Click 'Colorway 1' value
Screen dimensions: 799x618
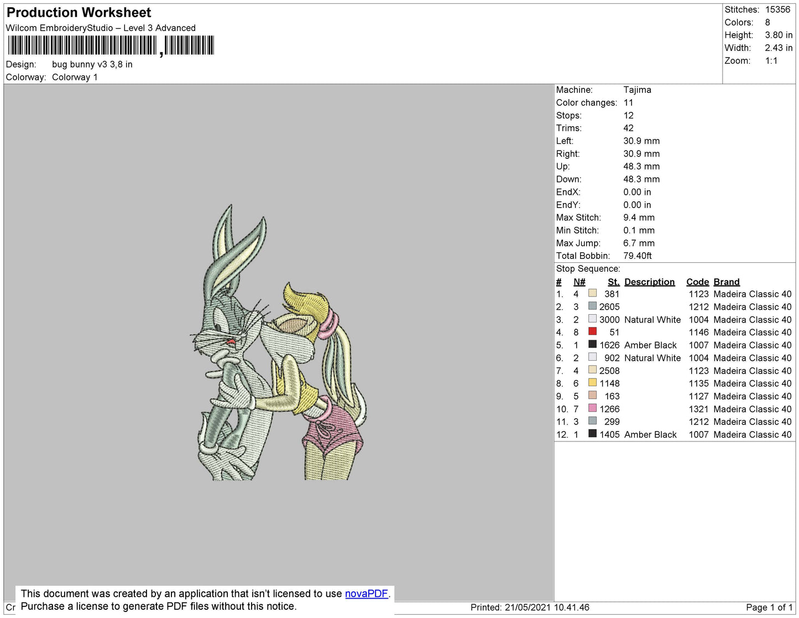(75, 77)
